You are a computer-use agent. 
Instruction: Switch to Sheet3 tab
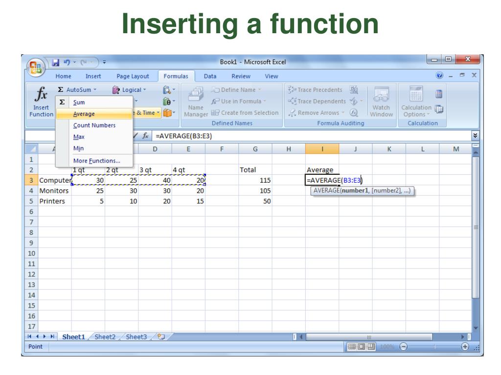point(136,337)
